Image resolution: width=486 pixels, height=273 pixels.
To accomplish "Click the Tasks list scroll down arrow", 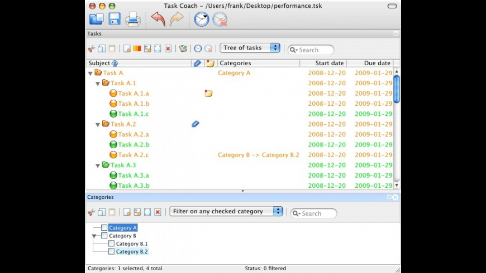I will coord(397,185).
